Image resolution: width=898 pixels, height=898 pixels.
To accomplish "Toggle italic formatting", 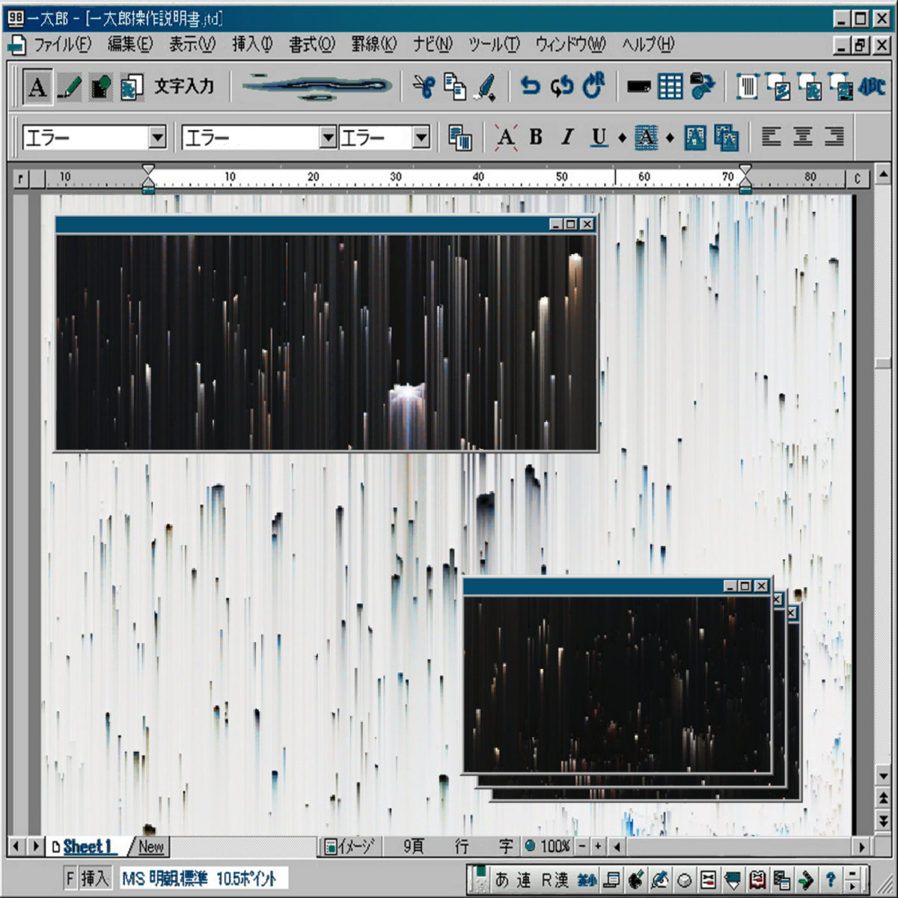I will click(567, 137).
